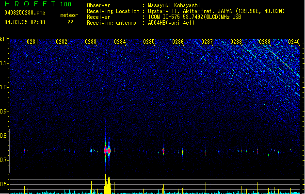Click the Receiving antenna label
This screenshot has width=305, height=194.
112,23
